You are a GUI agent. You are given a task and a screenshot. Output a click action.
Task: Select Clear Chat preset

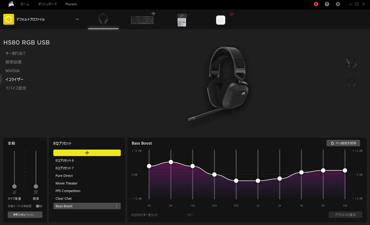point(87,199)
